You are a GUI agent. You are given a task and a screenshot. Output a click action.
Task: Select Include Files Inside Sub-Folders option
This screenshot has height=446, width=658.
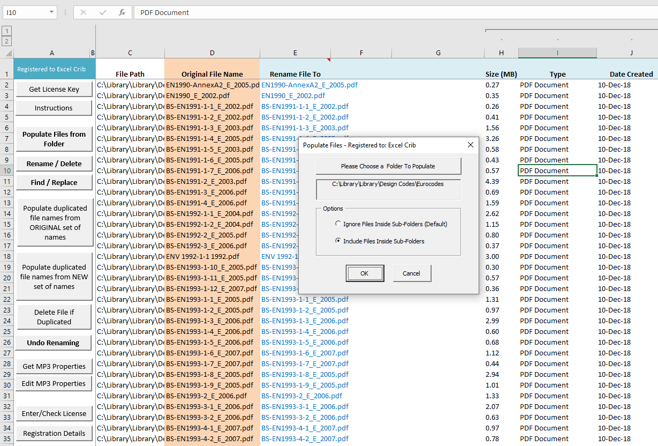[337, 240]
